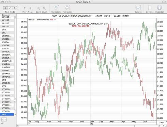Click the symbol list scroll up arrow

coord(15,112)
